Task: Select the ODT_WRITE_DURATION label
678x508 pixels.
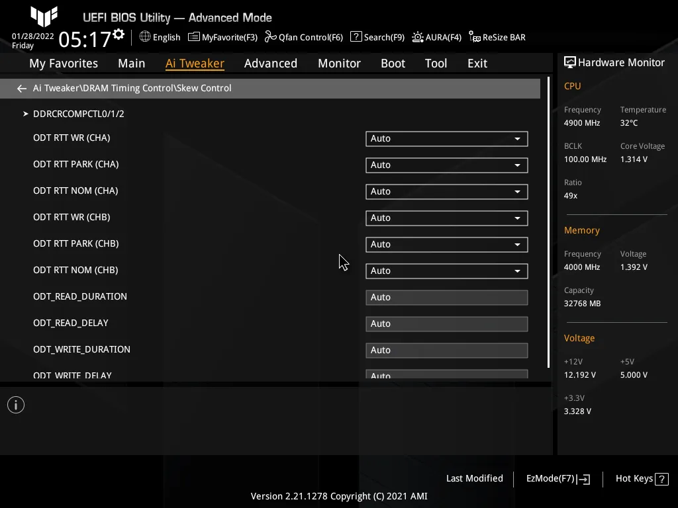Action: click(81, 349)
